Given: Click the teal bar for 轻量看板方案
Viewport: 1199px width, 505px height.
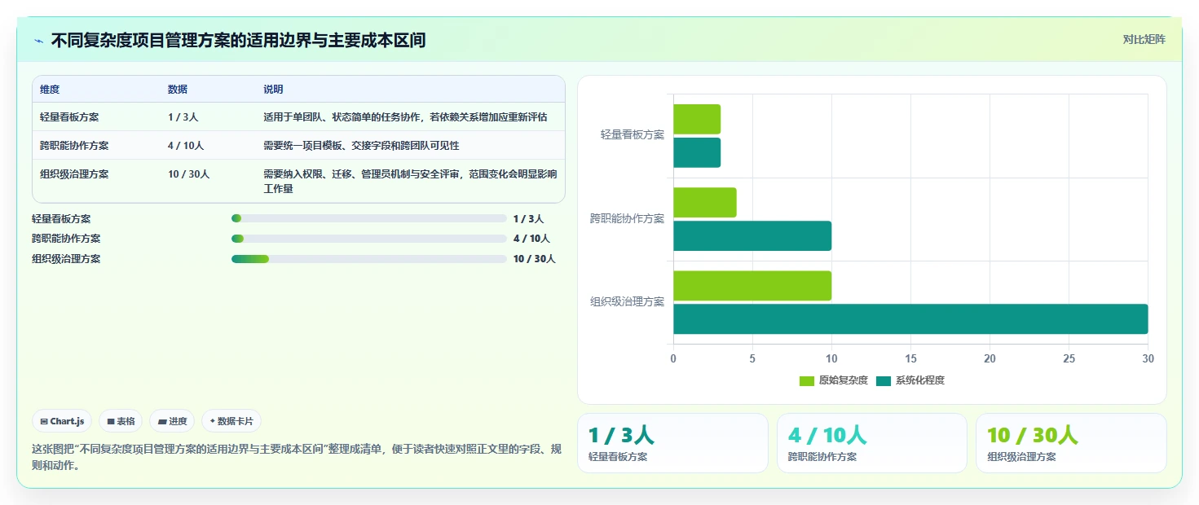Looking at the screenshot, I should [697, 152].
